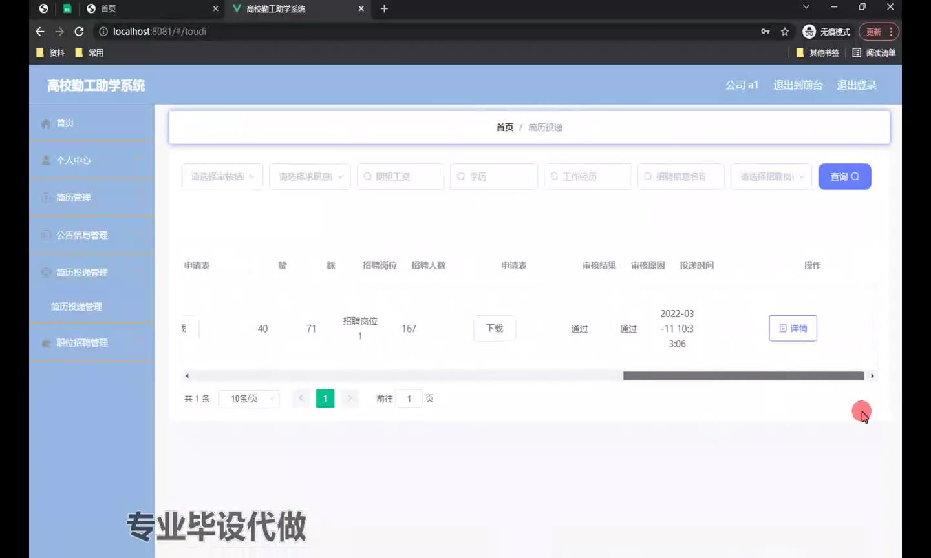This screenshot has height=558, width=931.
Task: Click the scrollbar right arrow in table
Action: [x=872, y=376]
